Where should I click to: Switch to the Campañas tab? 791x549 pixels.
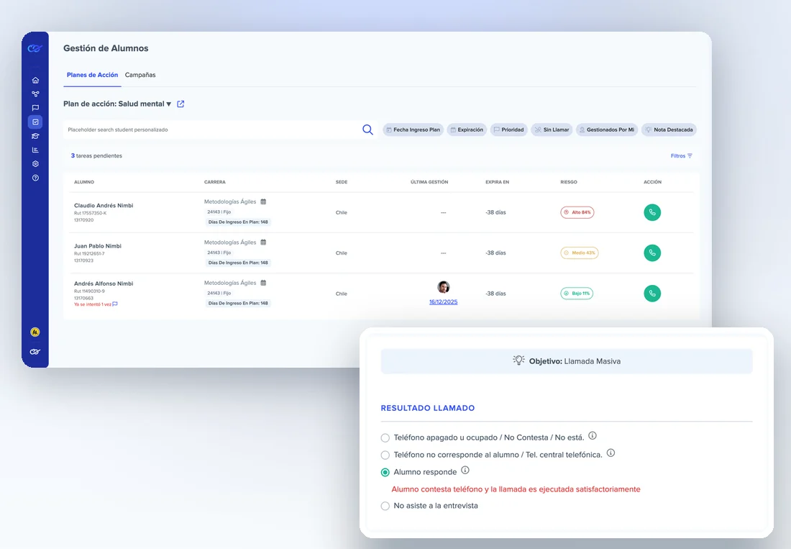(x=140, y=75)
